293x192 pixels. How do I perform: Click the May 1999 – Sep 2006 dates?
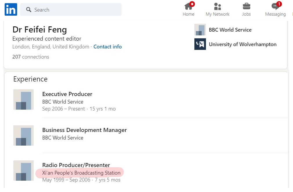point(66,180)
